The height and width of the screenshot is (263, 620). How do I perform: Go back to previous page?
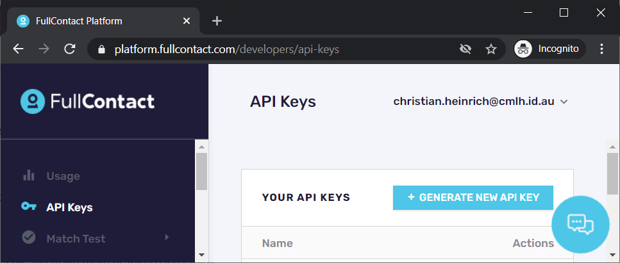18,49
